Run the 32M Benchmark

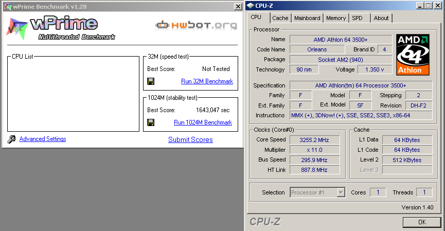[x=207, y=81]
